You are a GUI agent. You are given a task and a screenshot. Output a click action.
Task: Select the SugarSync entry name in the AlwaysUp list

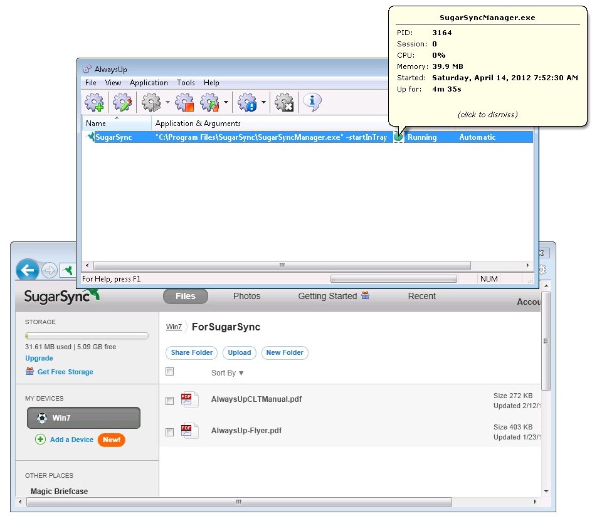[x=114, y=137]
